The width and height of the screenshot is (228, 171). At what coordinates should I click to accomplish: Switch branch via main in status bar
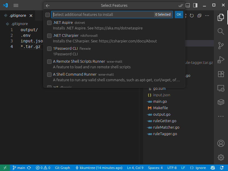tap(19, 168)
